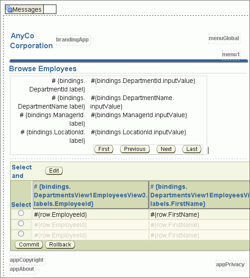The image size is (250, 278).
Task: Click the EmployeeId column header
Action: coord(91,195)
